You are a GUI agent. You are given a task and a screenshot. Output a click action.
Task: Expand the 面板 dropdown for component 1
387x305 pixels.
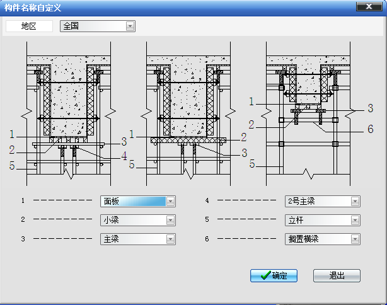pyautogui.click(x=170, y=201)
